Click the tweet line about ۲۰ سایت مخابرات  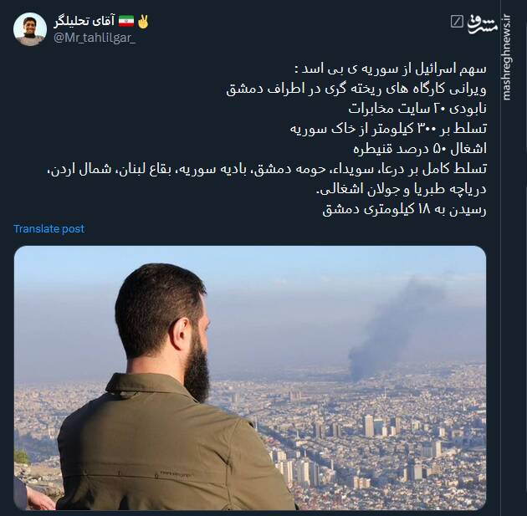[x=417, y=109]
